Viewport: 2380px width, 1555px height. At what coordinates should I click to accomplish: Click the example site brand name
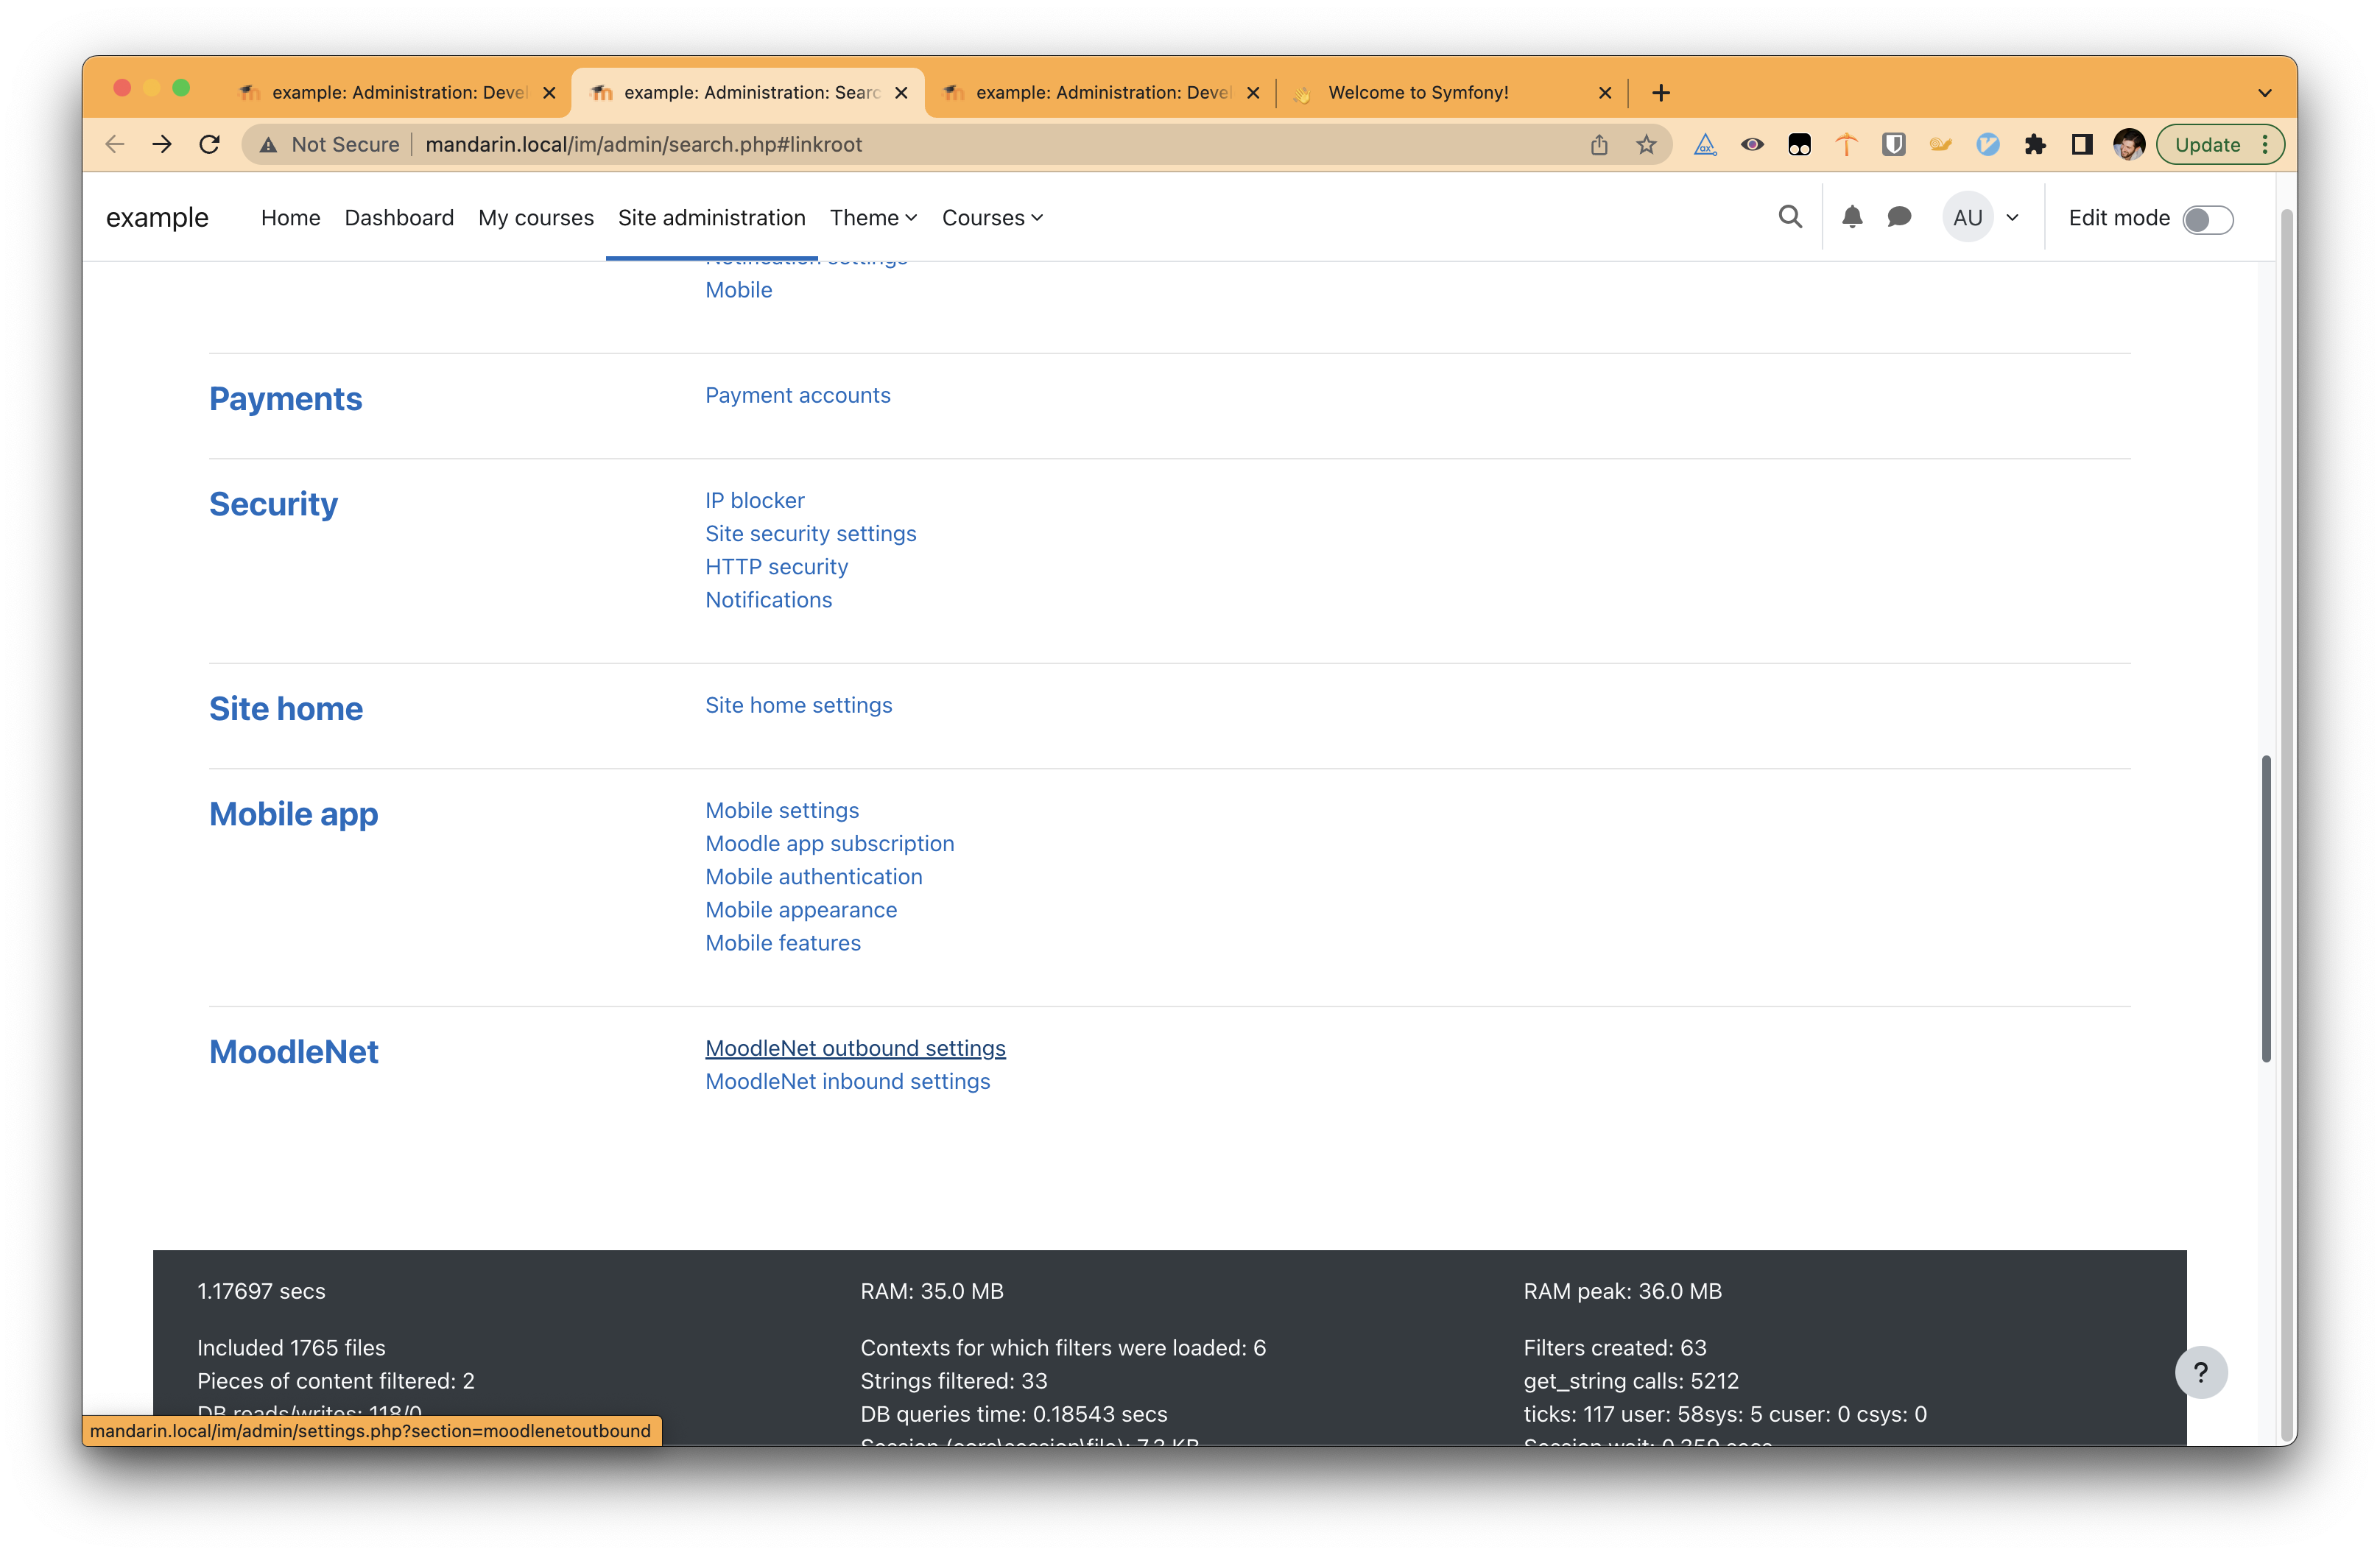click(157, 217)
